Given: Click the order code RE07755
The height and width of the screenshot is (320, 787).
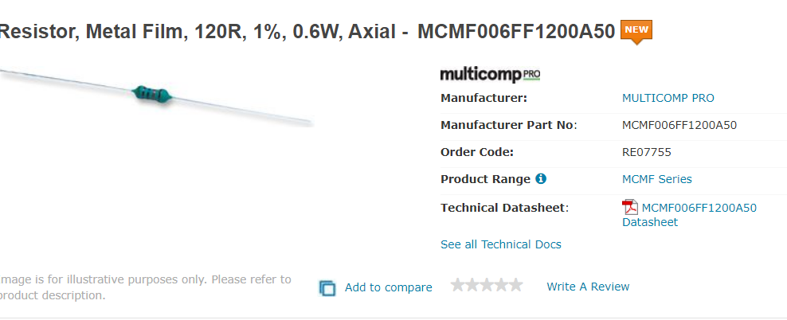Looking at the screenshot, I should 647,152.
